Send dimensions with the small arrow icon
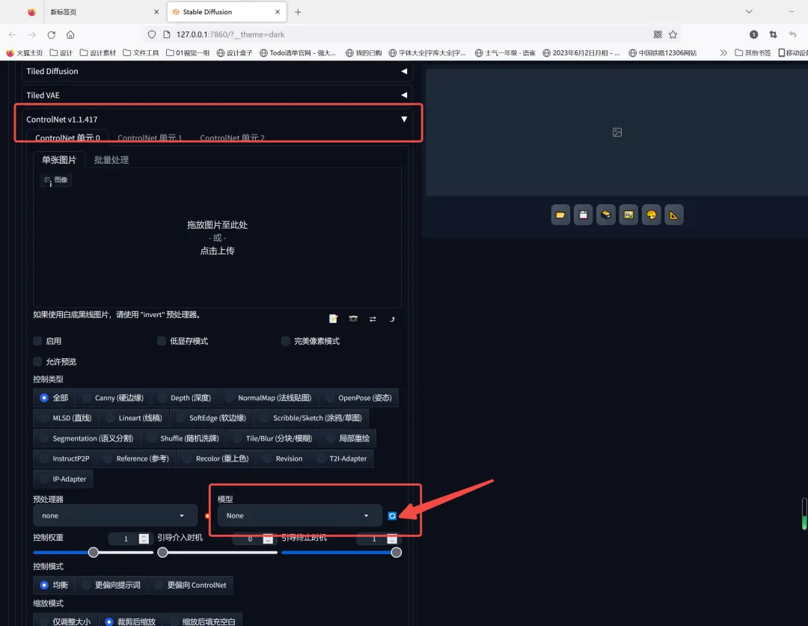 (x=392, y=319)
